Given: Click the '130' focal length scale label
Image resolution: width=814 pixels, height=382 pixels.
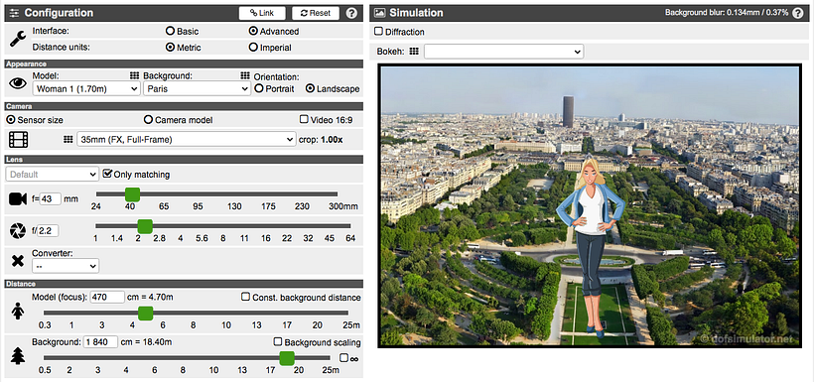Looking at the screenshot, I should [234, 206].
